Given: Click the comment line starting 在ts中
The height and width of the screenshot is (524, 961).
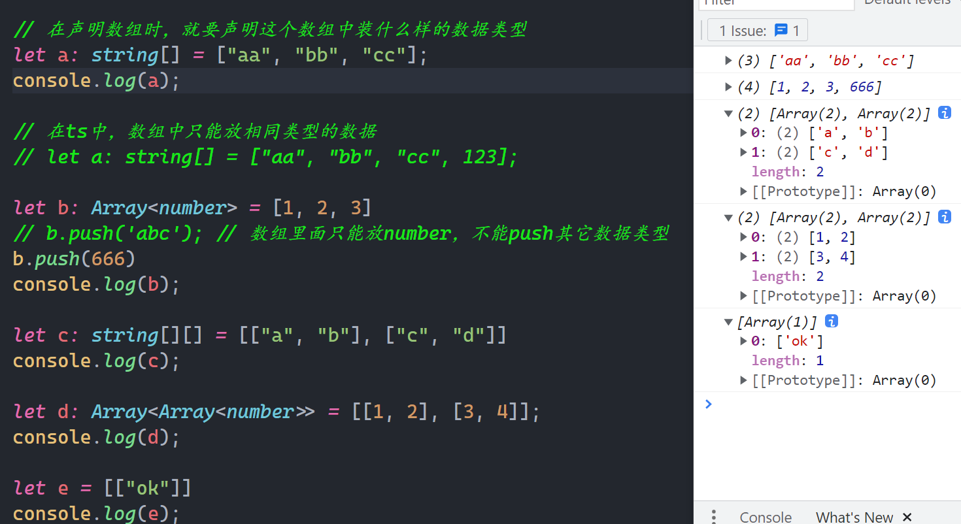Looking at the screenshot, I should 195,131.
